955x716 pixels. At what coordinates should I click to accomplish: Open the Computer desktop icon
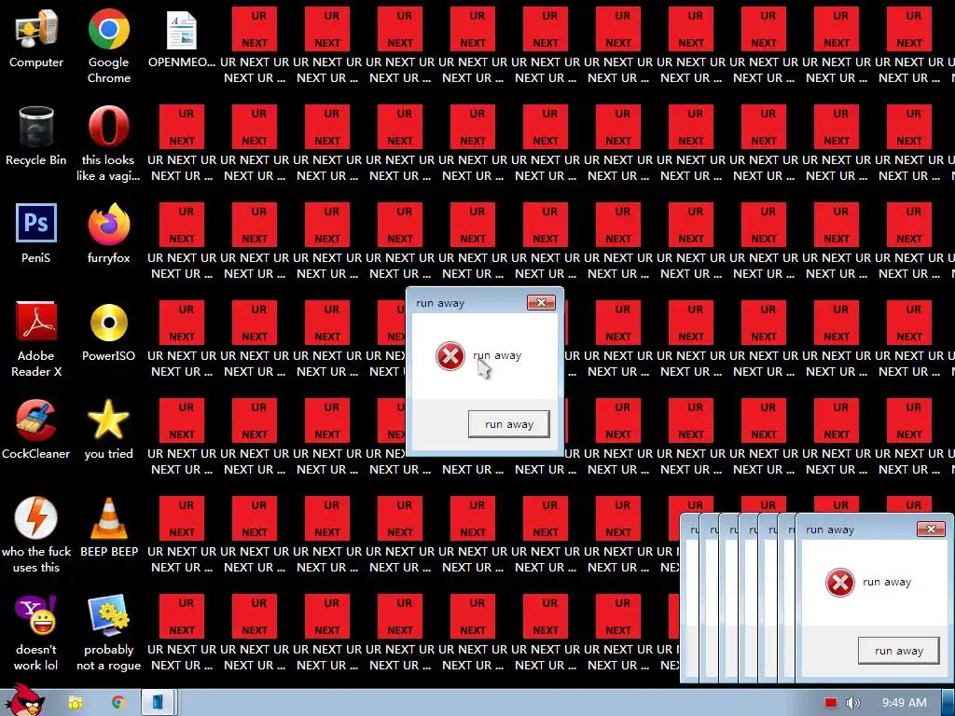pos(36,37)
